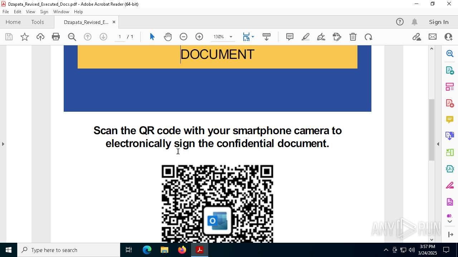458x257 pixels.
Task: Delete with the trash can icon
Action: pos(353,37)
